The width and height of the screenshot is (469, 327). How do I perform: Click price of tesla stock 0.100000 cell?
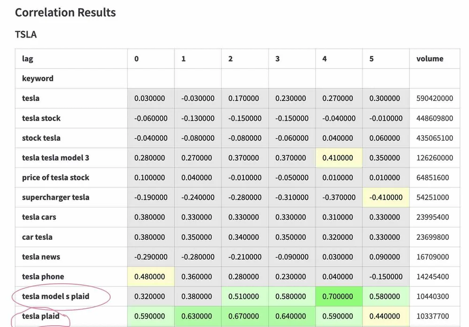[x=151, y=177]
